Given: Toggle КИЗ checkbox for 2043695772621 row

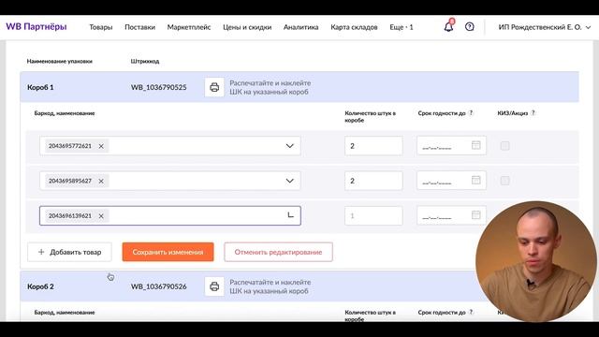Looking at the screenshot, I should coord(505,146).
